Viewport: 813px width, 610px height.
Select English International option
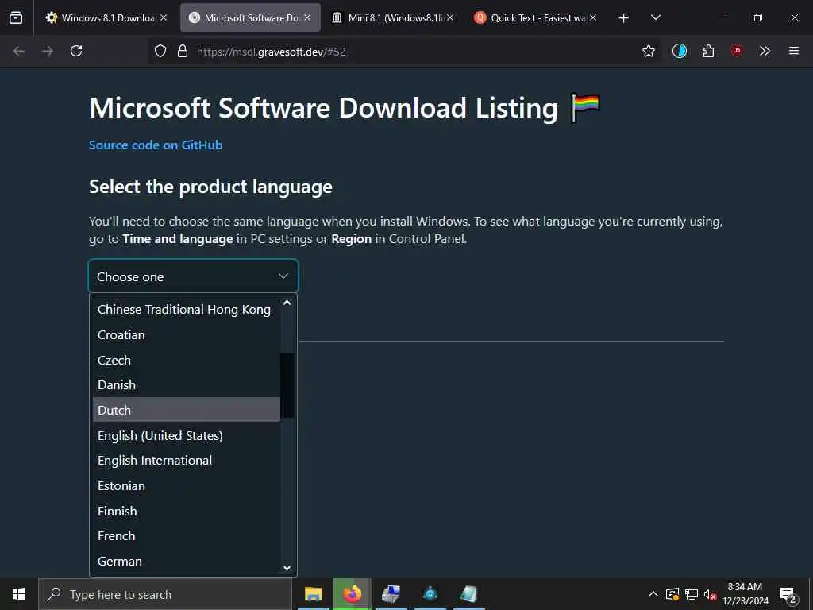(186, 461)
